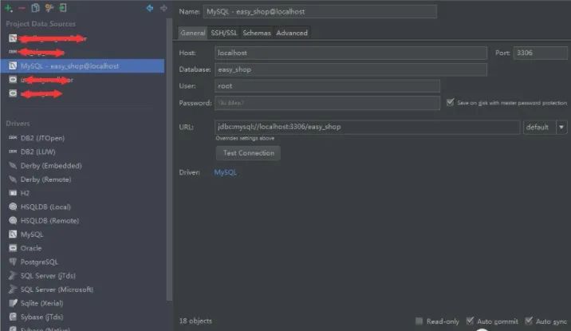The width and height of the screenshot is (571, 331).
Task: Click the URL field with jdbc string
Action: [x=367, y=127]
